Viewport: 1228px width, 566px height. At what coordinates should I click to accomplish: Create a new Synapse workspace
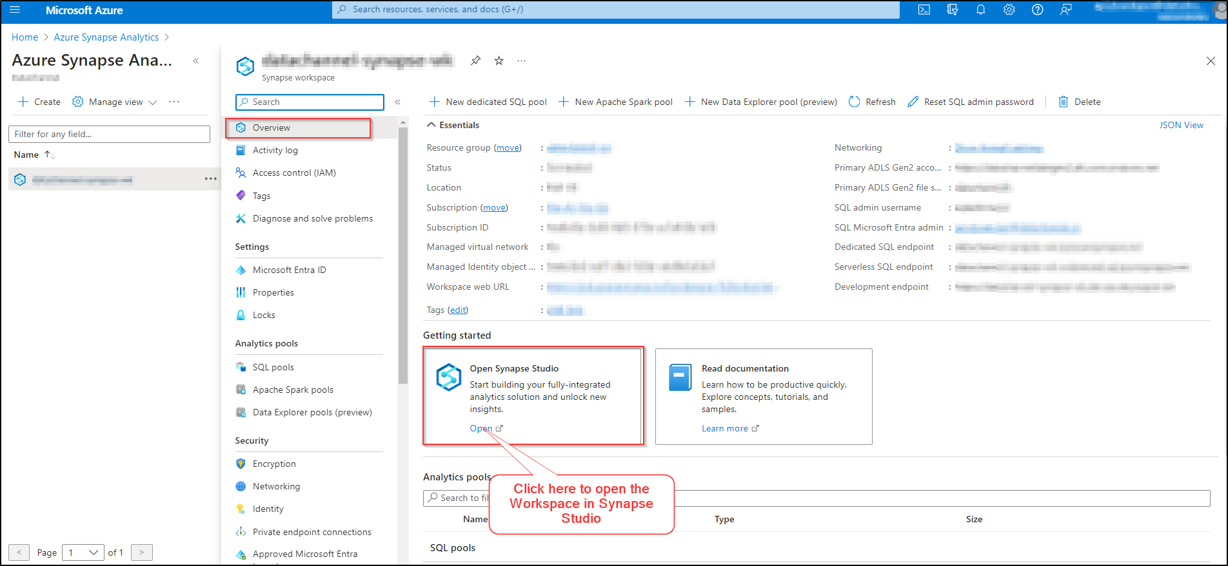click(39, 102)
